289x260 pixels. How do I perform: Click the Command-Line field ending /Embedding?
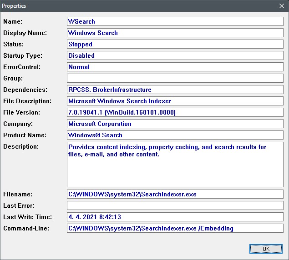click(175, 228)
